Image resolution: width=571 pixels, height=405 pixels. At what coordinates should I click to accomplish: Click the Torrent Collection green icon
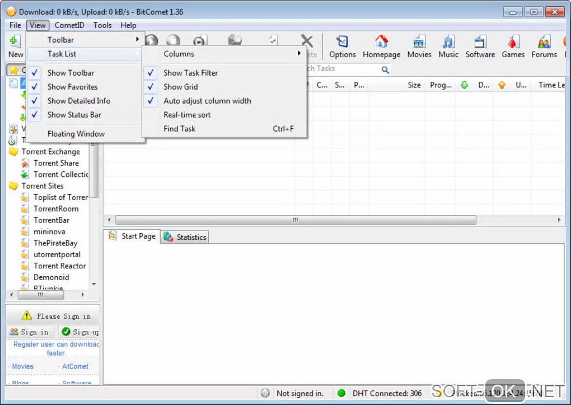pos(25,175)
